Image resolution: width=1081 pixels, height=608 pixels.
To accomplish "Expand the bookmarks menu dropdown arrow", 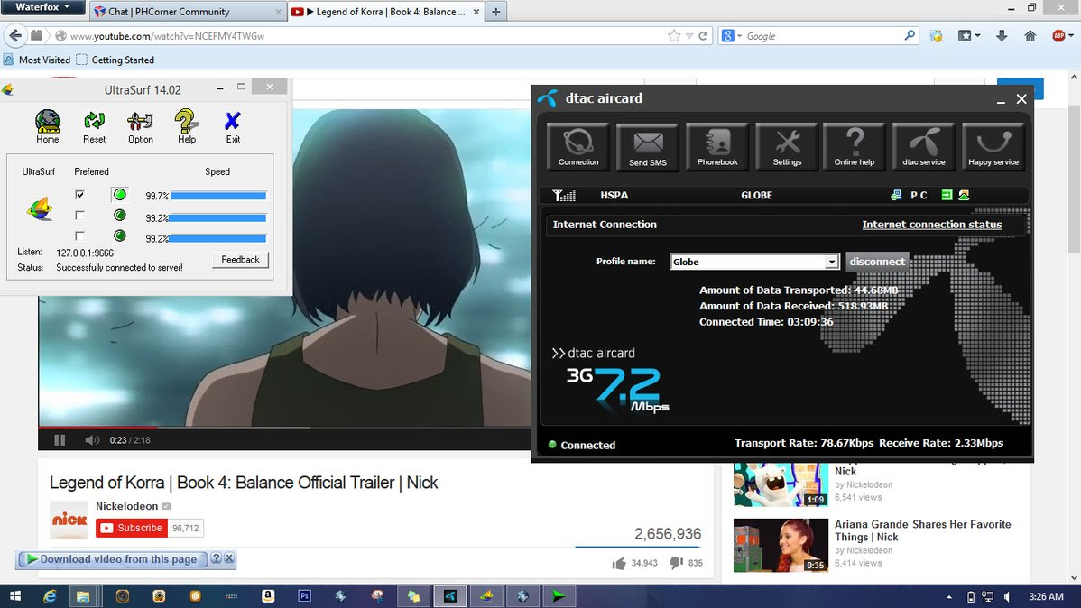I will pyautogui.click(x=977, y=36).
